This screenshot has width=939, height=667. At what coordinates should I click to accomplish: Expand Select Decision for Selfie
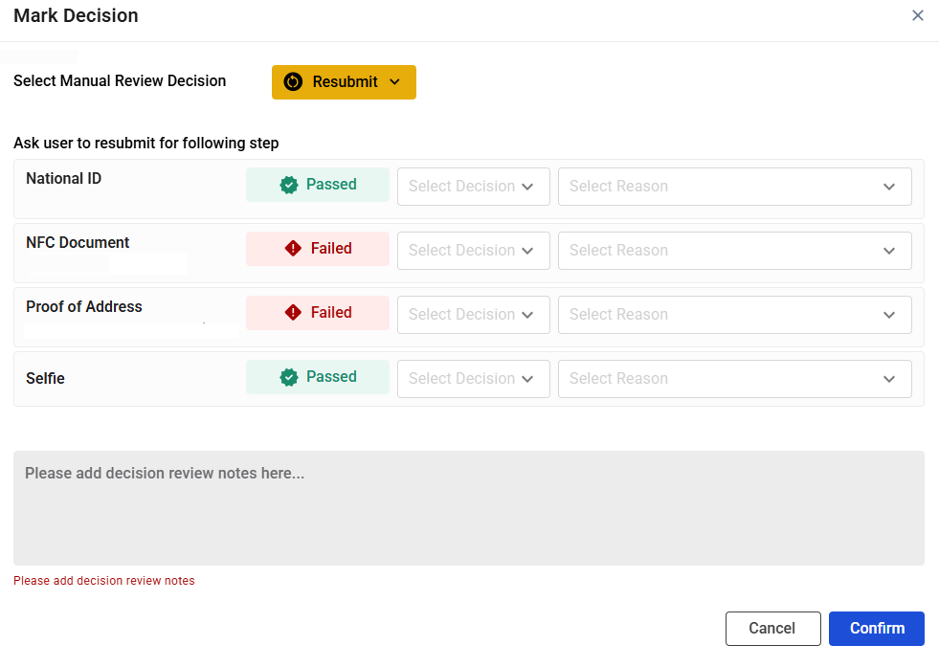(x=473, y=379)
